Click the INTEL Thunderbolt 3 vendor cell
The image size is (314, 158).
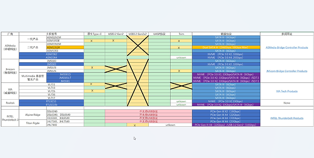(10, 118)
